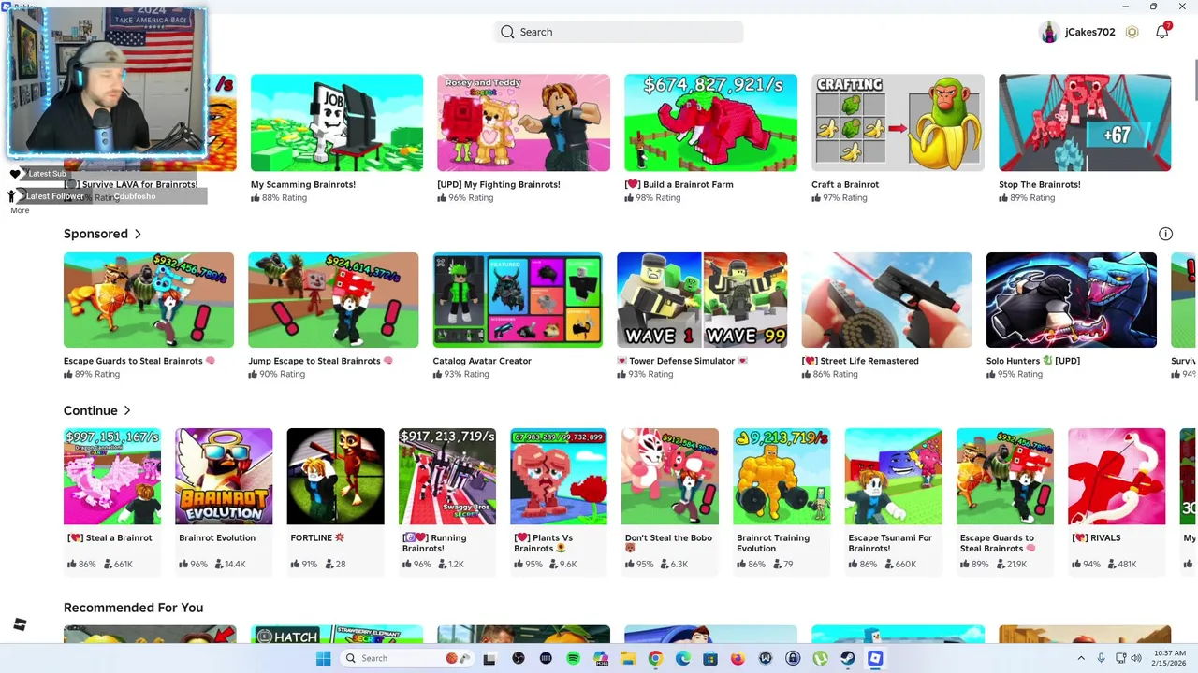Click the 481K player count

tap(1127, 565)
